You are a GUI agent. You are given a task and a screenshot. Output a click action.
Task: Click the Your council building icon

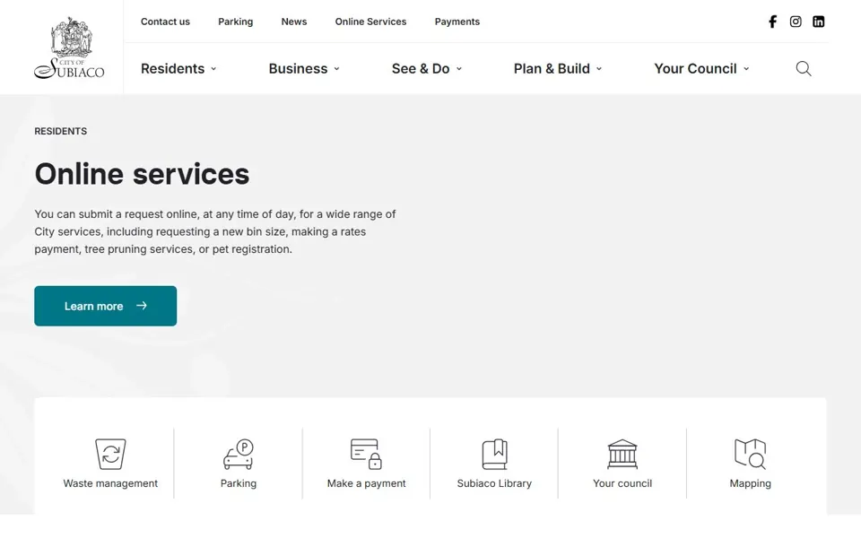coord(622,454)
